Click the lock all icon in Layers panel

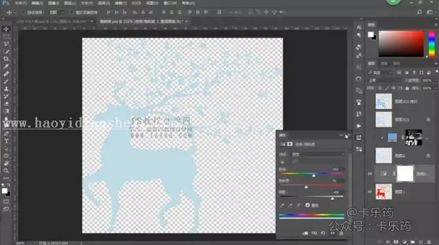tap(407, 88)
